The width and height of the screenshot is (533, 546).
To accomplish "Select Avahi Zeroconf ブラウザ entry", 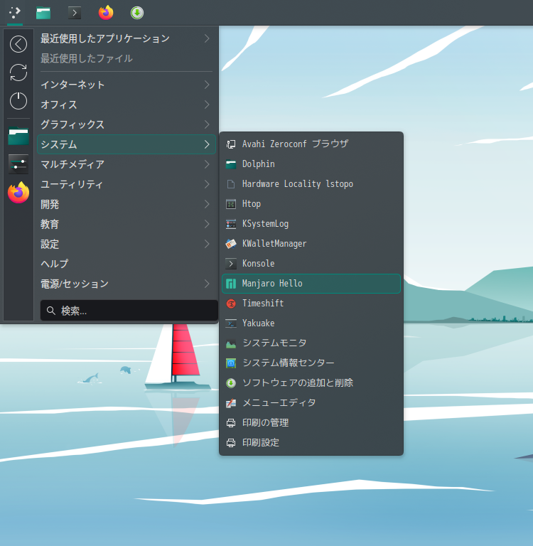I will 311,144.
